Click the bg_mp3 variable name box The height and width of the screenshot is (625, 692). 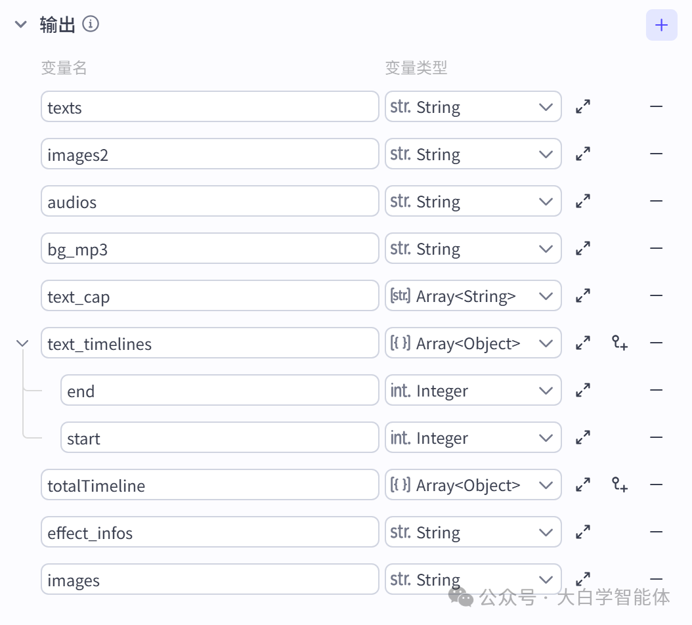(x=209, y=248)
